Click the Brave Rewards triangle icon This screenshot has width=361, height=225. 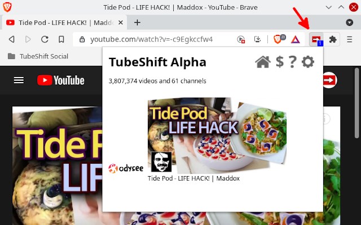[296, 40]
